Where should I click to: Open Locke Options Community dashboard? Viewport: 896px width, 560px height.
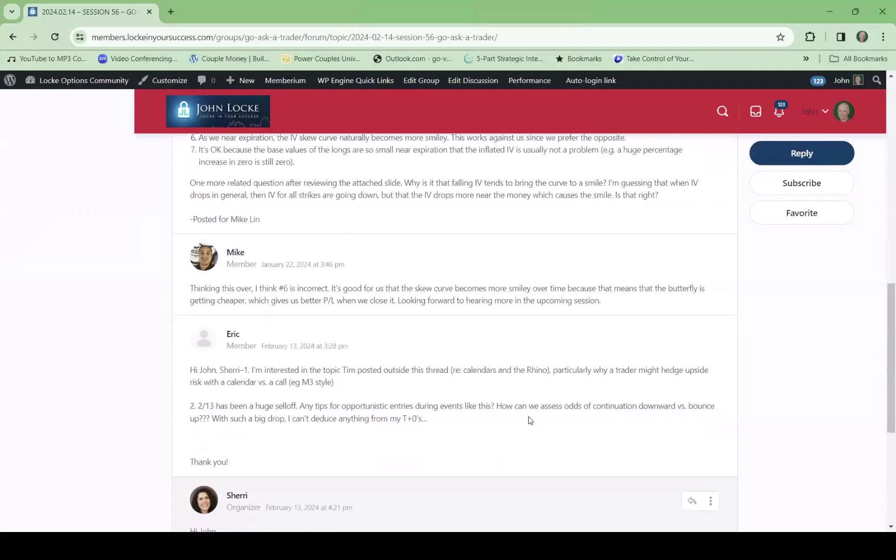(77, 80)
